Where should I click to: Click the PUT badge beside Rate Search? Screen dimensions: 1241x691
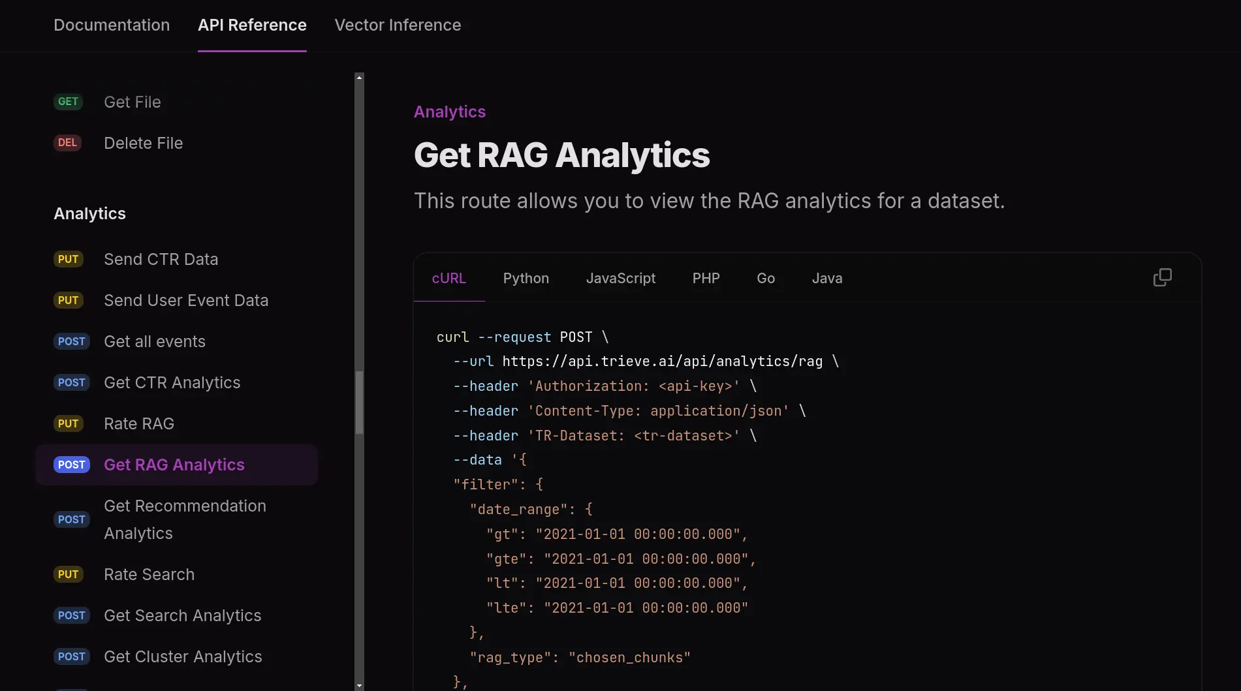pyautogui.click(x=68, y=574)
